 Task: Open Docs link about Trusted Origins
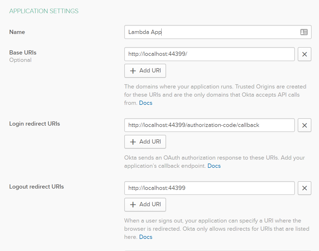click(146, 103)
